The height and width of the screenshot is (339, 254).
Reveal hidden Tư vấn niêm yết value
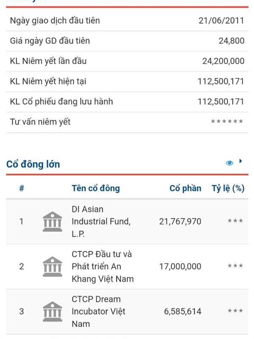click(x=227, y=122)
